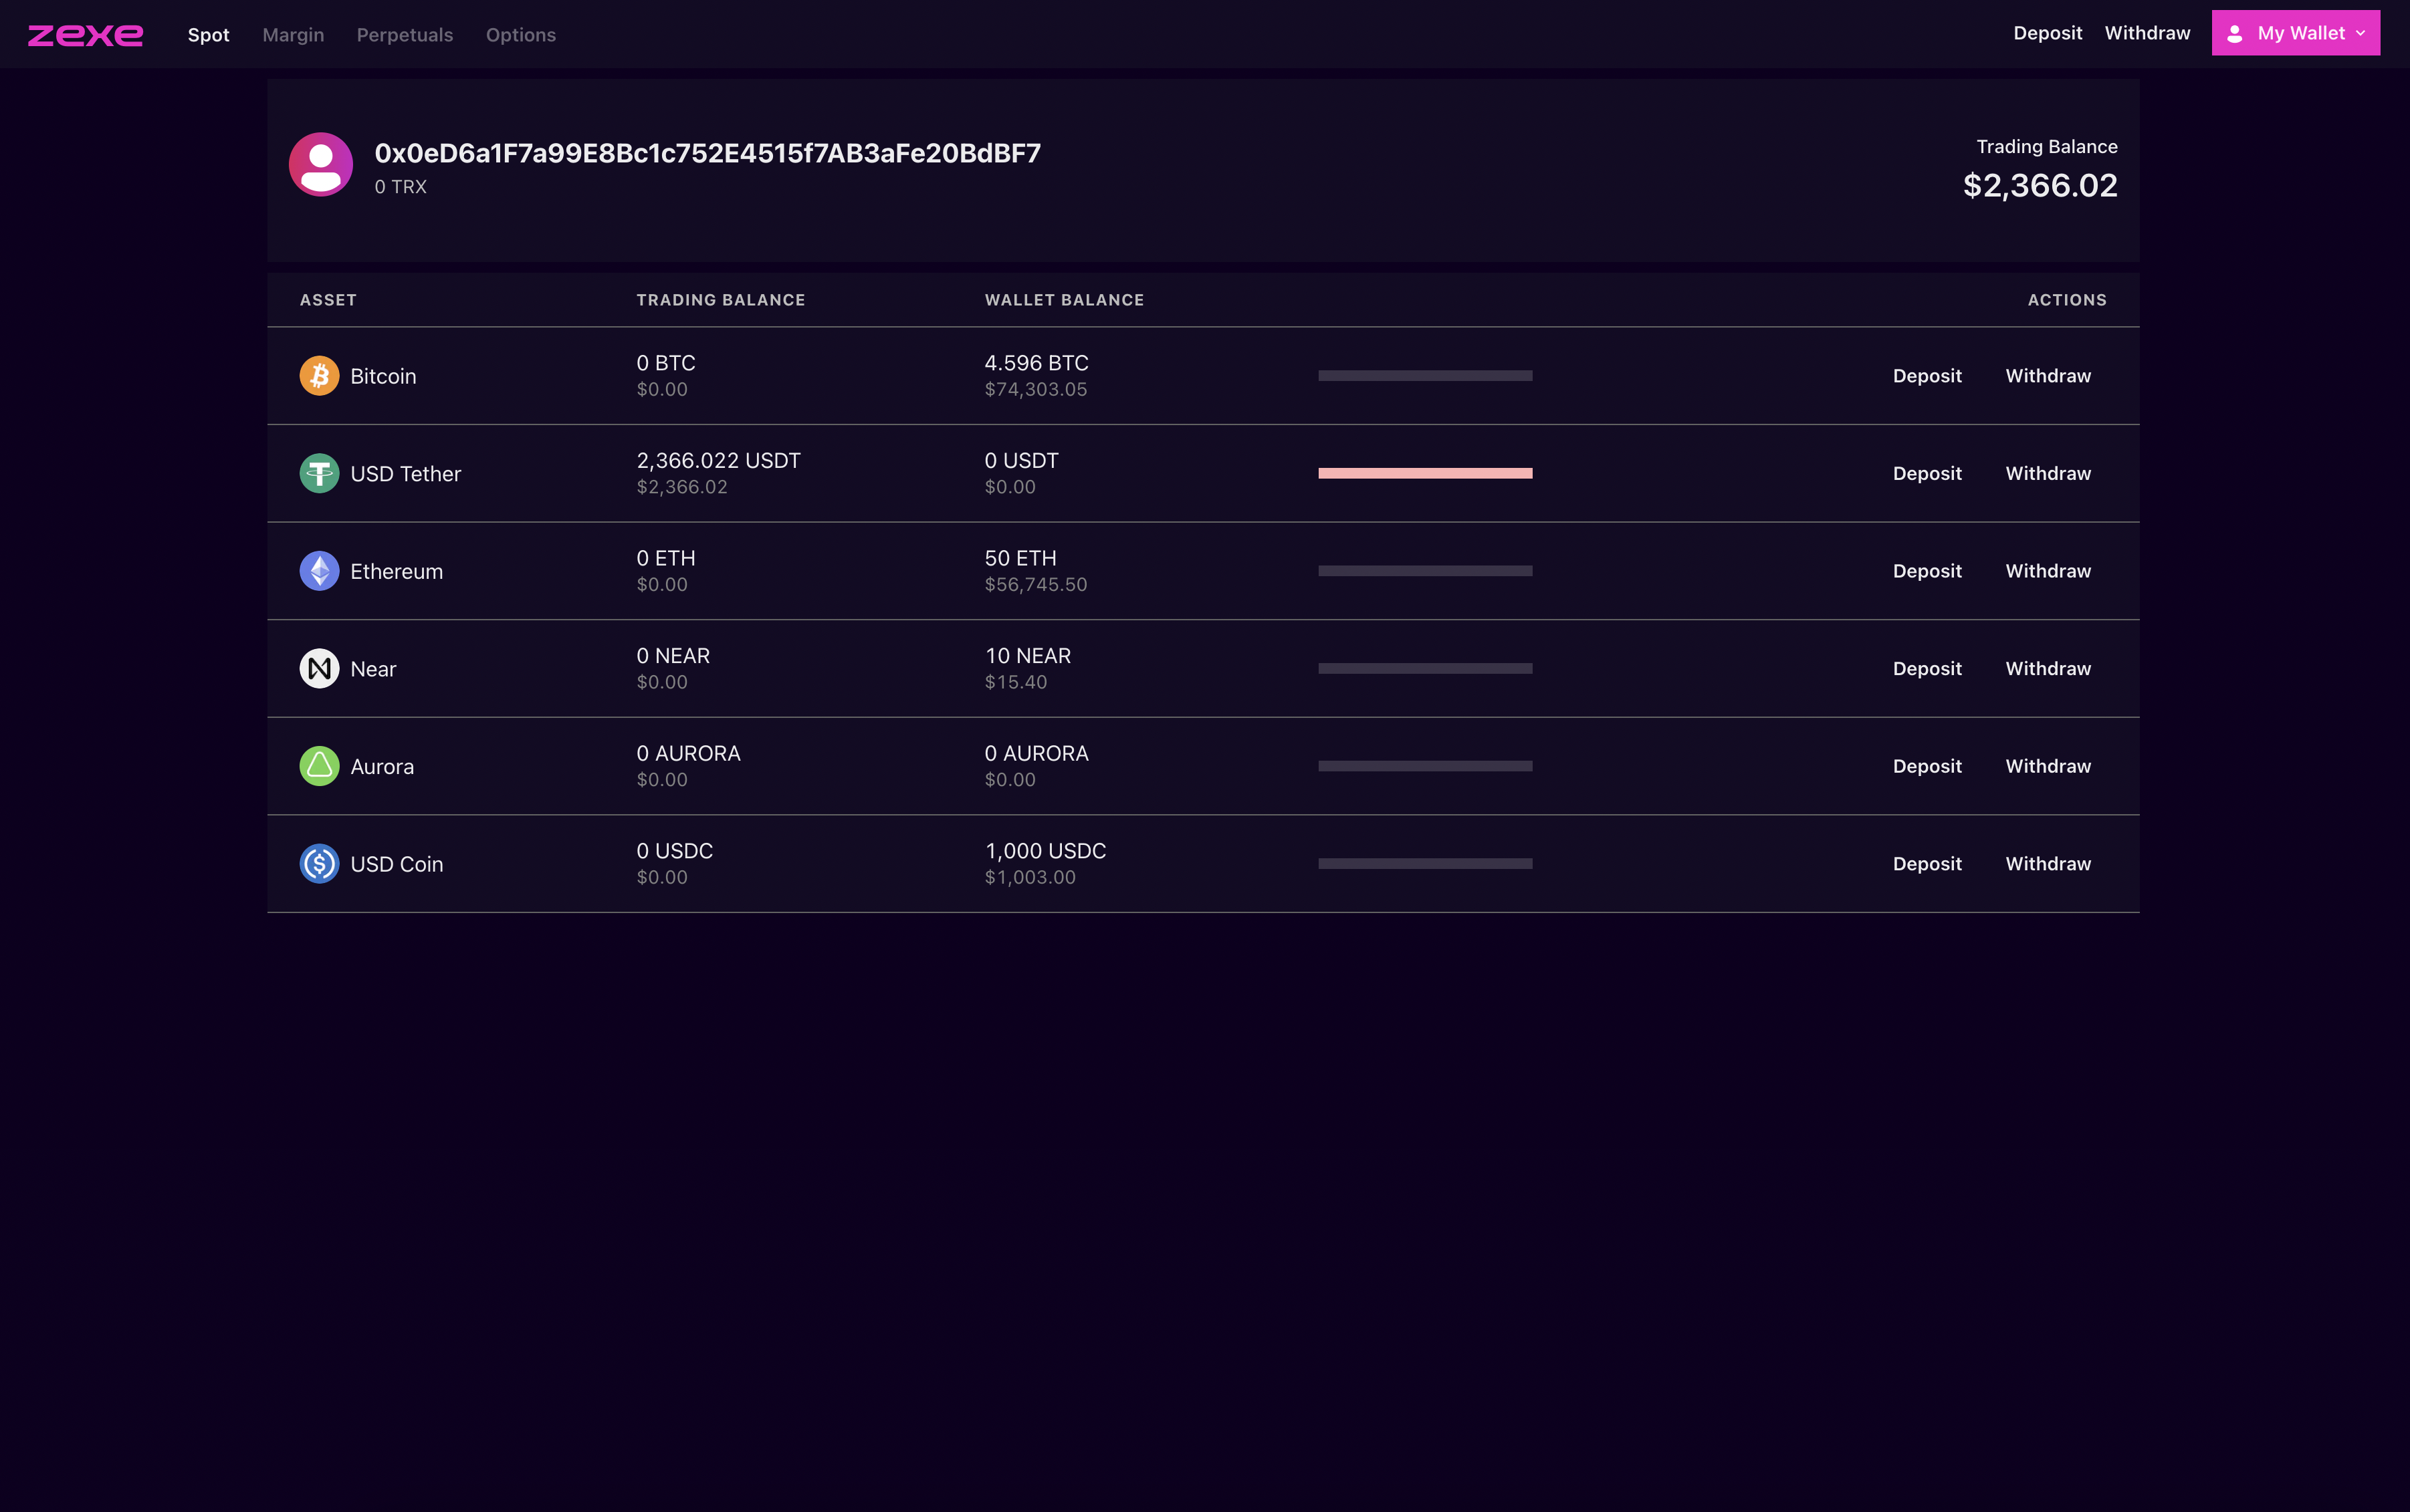This screenshot has height=1512, width=2410.
Task: Select the Spot tab
Action: click(208, 35)
